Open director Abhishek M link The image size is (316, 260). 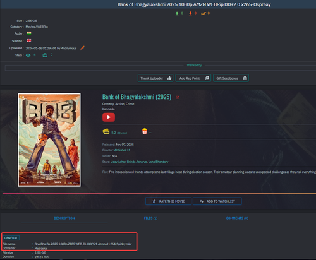[122, 150]
